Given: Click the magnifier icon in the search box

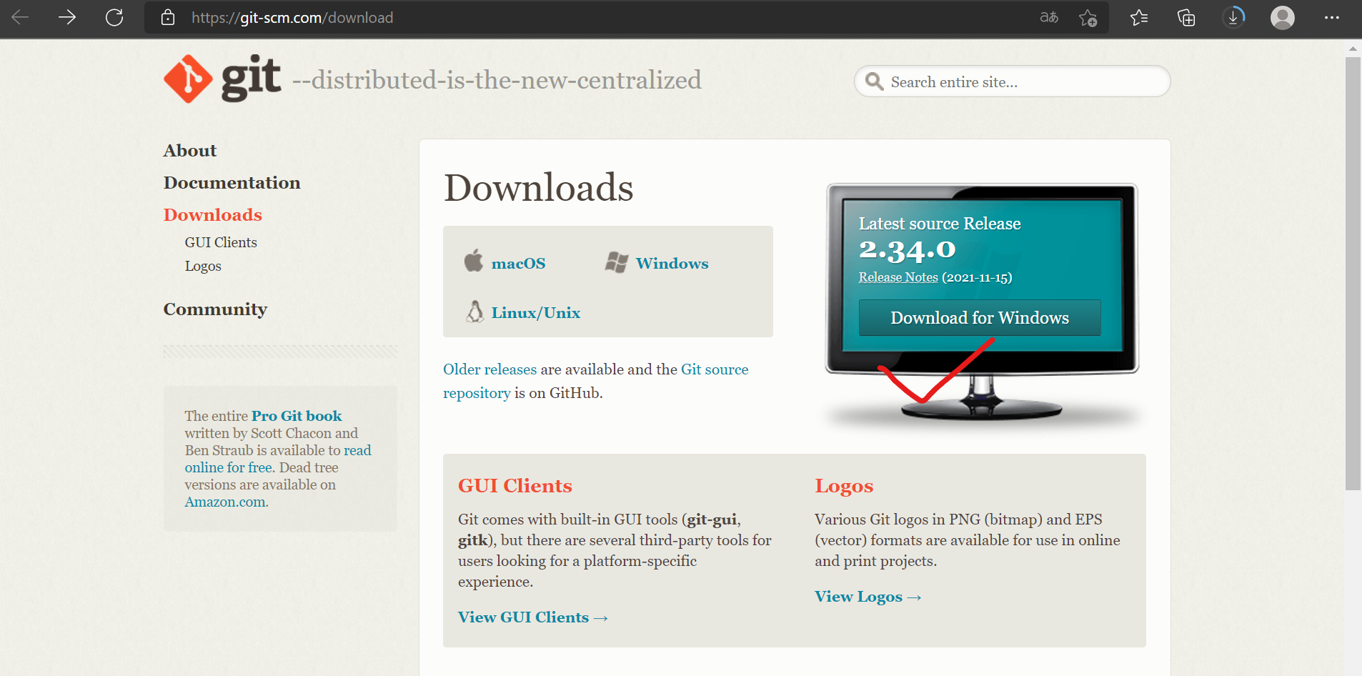Looking at the screenshot, I should point(875,81).
